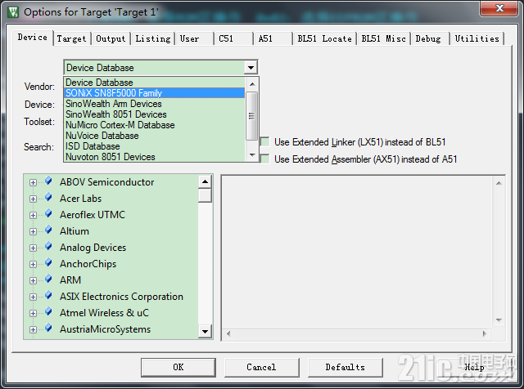Click the Cancel button

[261, 367]
